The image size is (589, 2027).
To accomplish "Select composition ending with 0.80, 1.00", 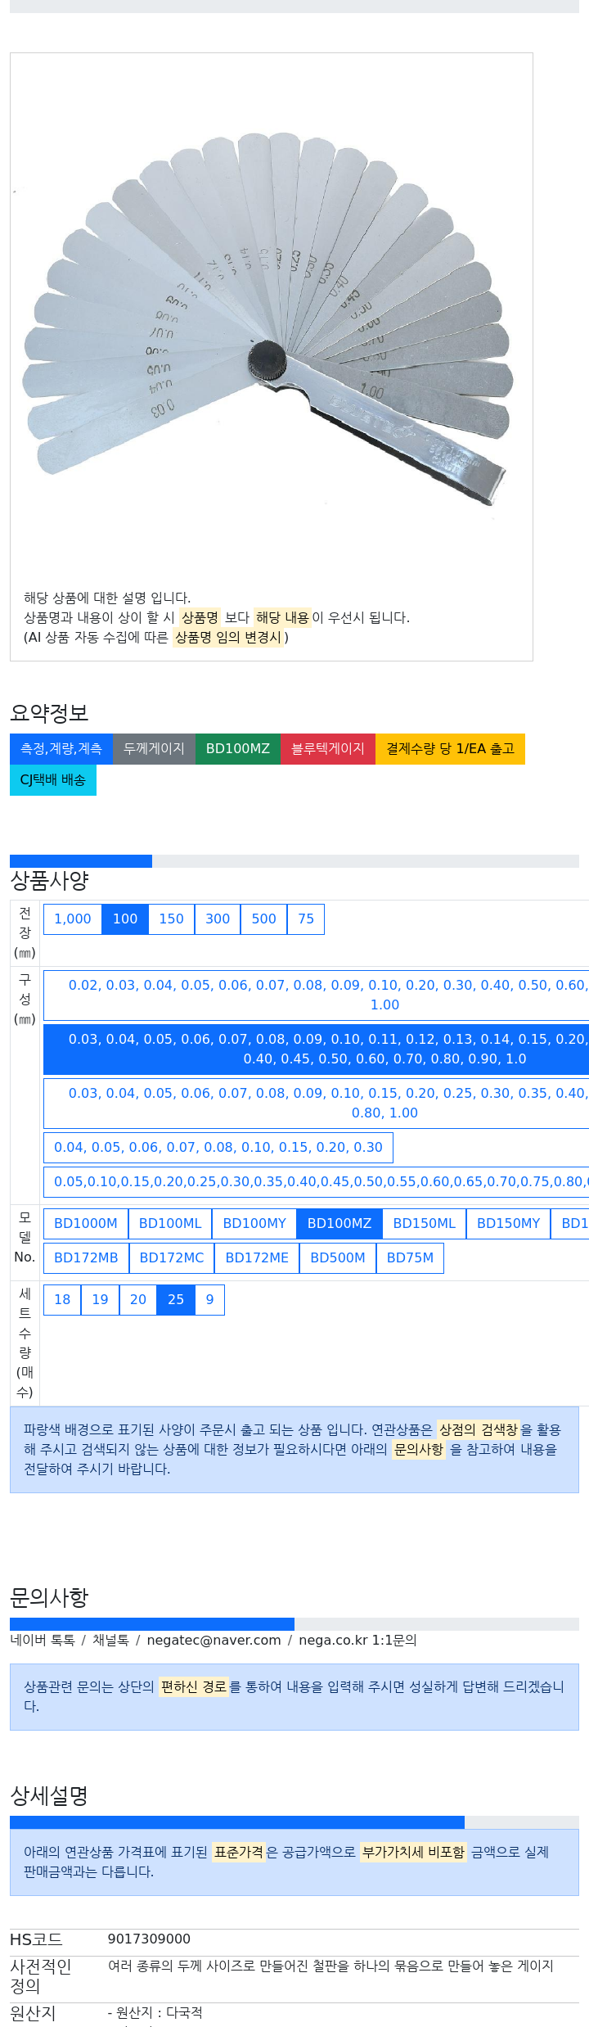I will point(317,1103).
